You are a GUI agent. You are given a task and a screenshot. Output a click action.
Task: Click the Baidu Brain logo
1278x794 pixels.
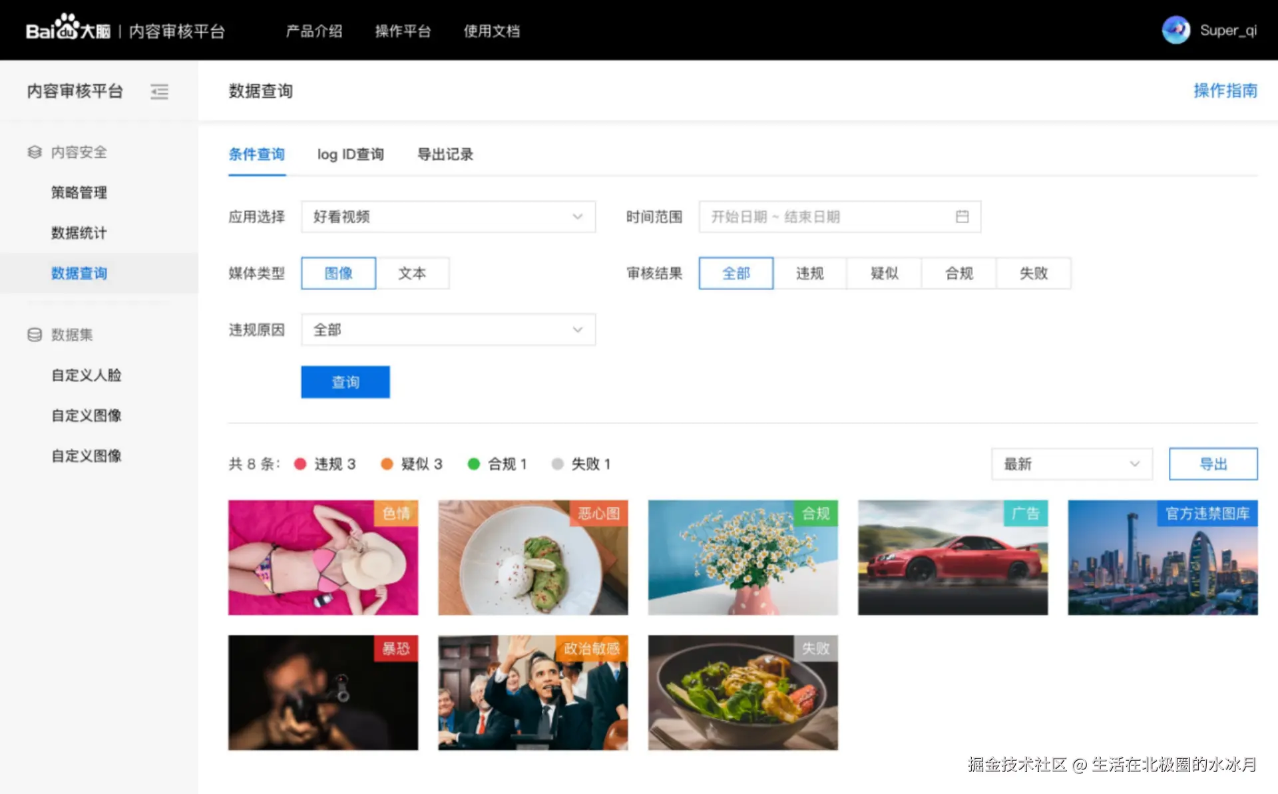coord(67,29)
